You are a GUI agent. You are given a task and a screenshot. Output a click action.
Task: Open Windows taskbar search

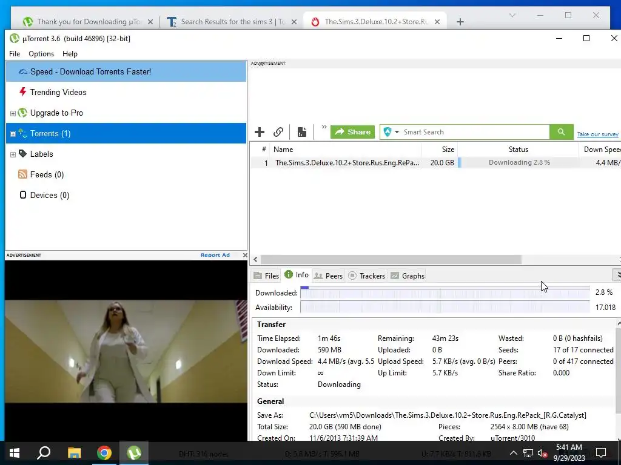pos(44,453)
